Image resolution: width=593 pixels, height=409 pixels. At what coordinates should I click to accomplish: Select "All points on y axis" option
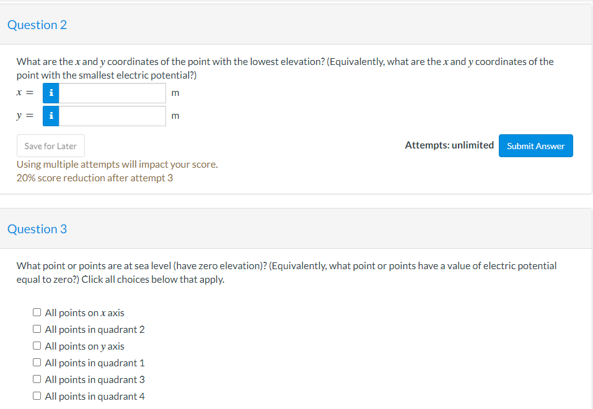tap(37, 345)
